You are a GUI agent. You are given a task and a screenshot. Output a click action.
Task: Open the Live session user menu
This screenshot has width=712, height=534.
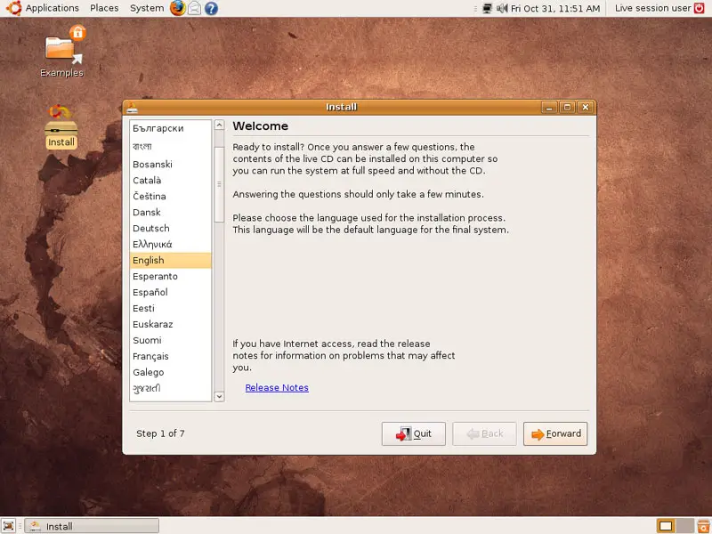(653, 8)
